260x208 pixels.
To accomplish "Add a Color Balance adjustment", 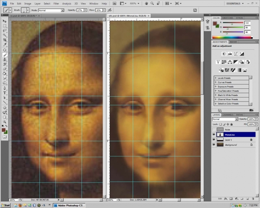I will [x=230, y=62].
